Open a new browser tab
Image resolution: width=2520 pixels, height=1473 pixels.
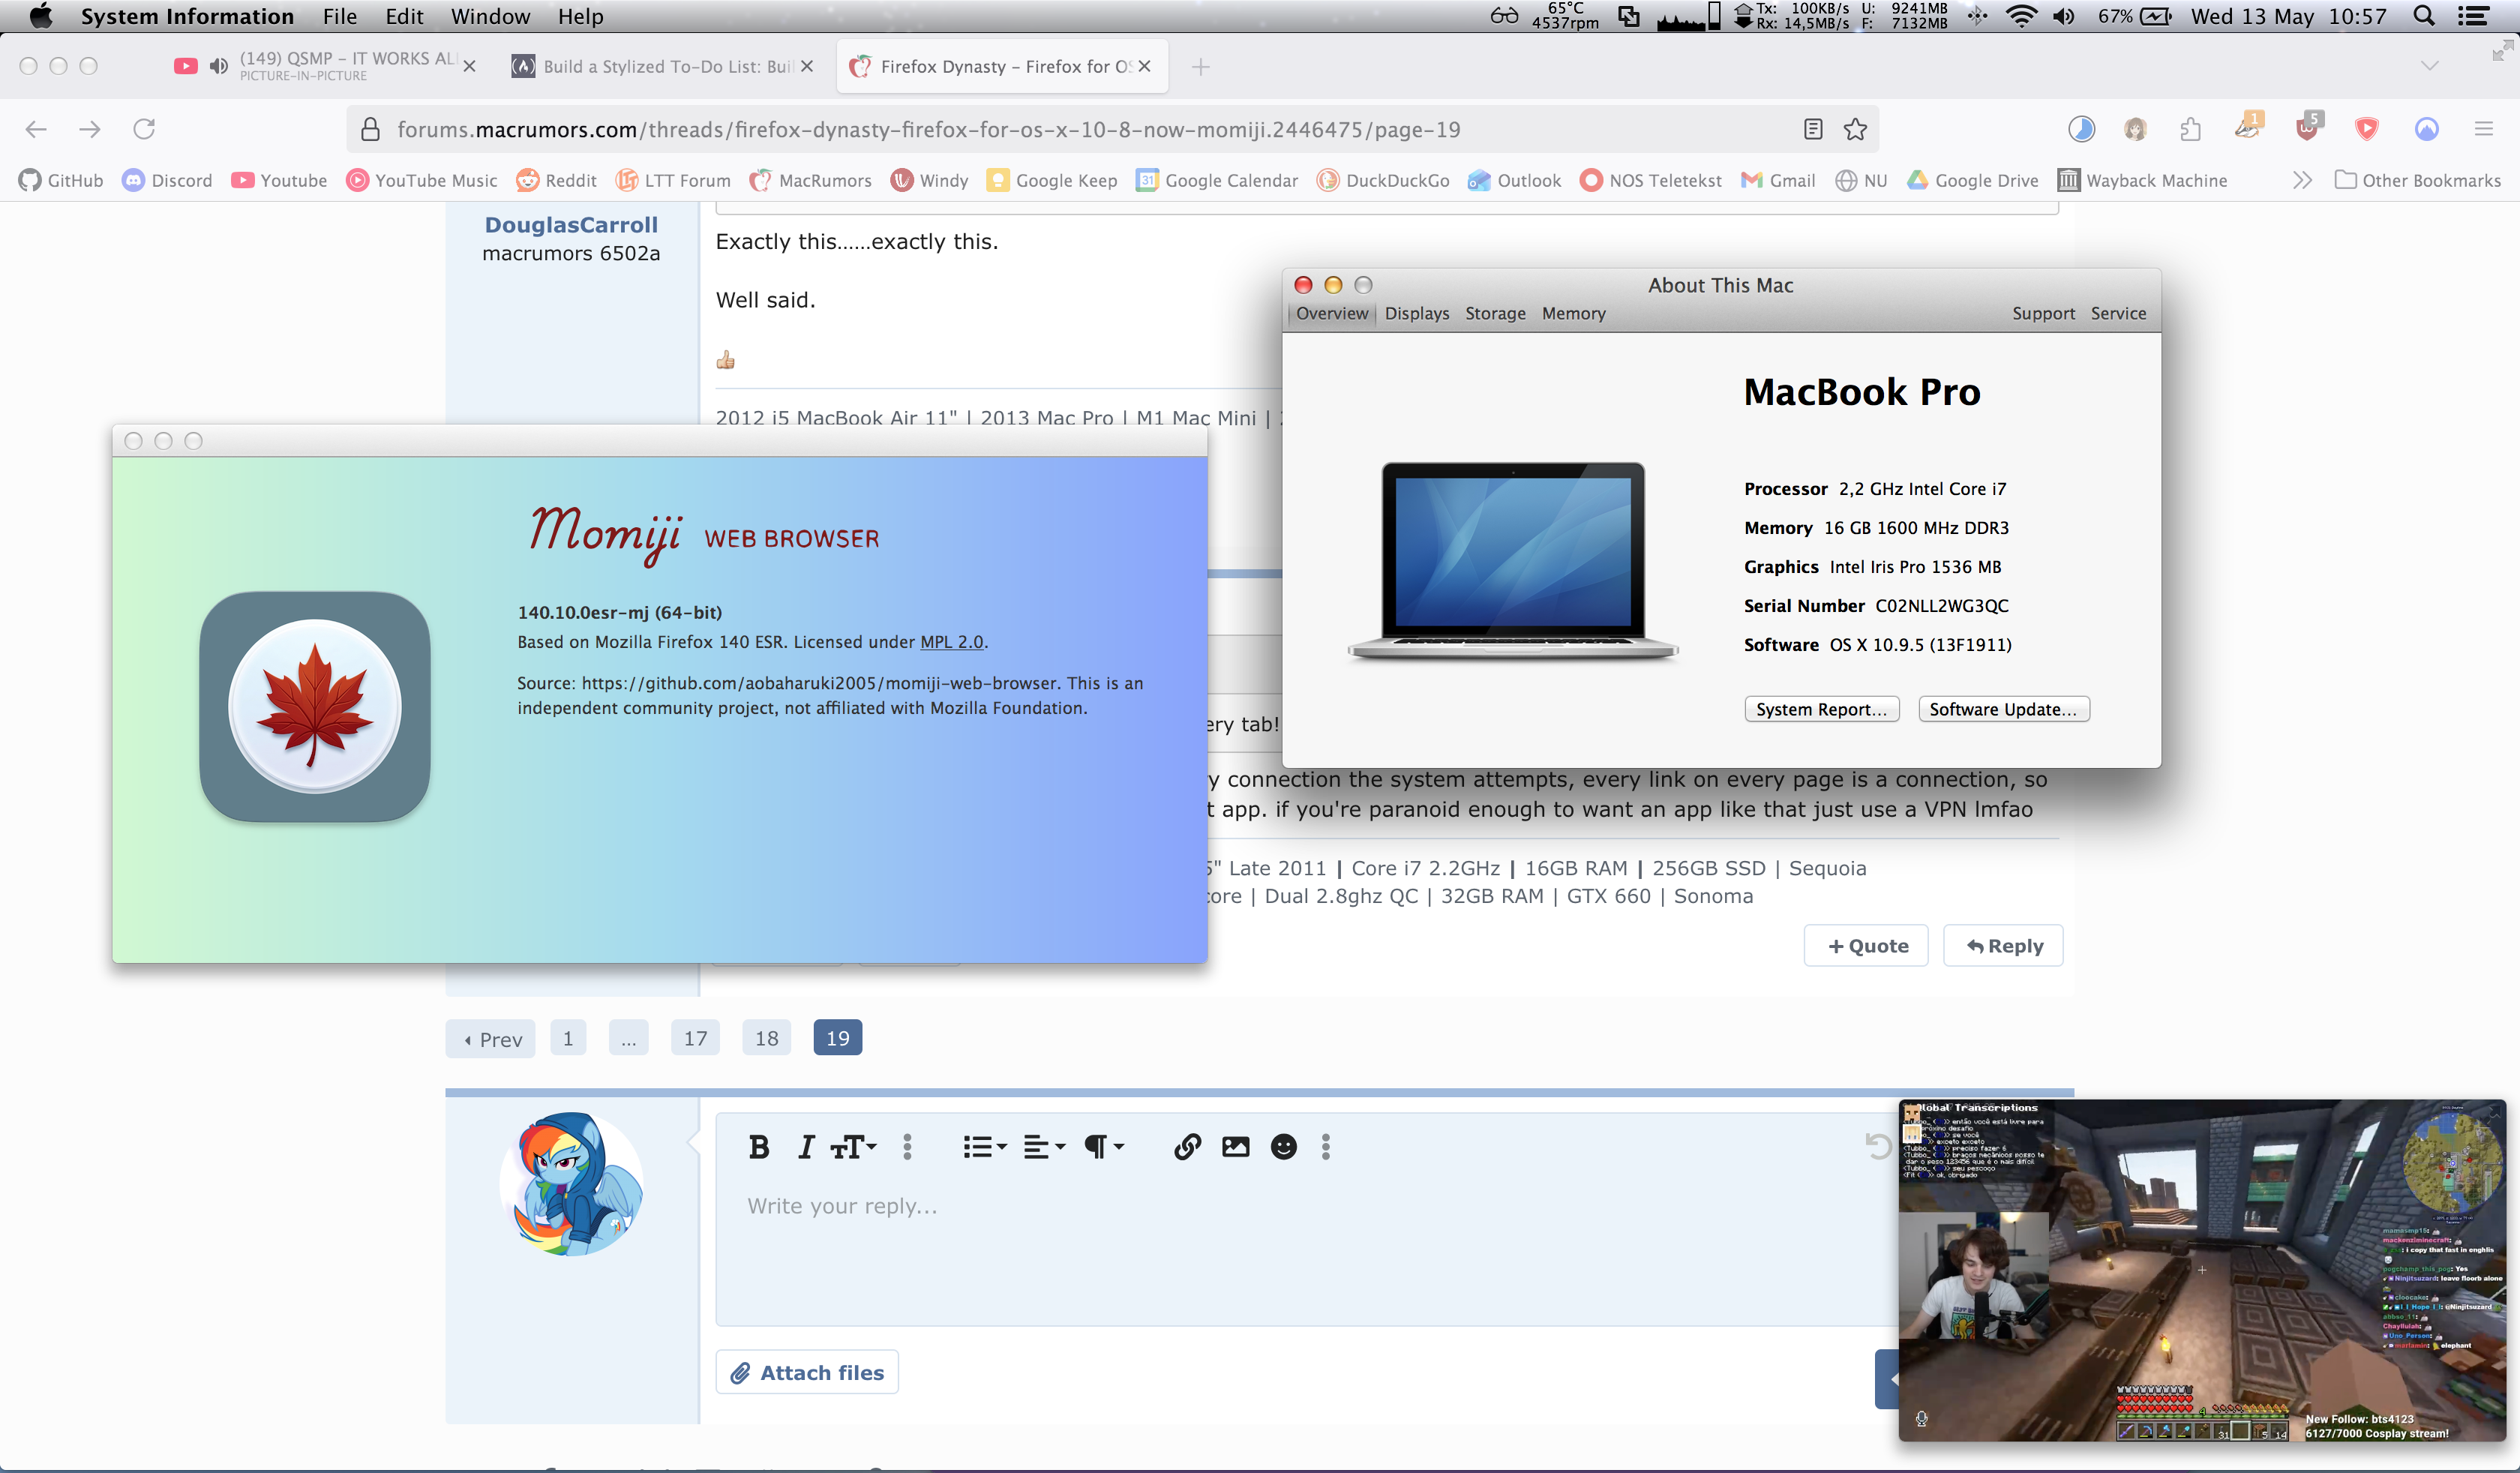(1201, 66)
